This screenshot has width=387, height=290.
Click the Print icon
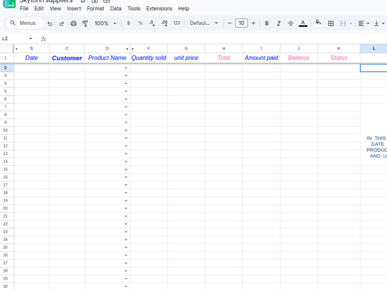tap(74, 23)
